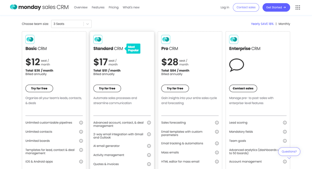Image resolution: width=312 pixels, height=169 pixels.
Task: Show info for HTML editor for mass email
Action: [x=217, y=162]
